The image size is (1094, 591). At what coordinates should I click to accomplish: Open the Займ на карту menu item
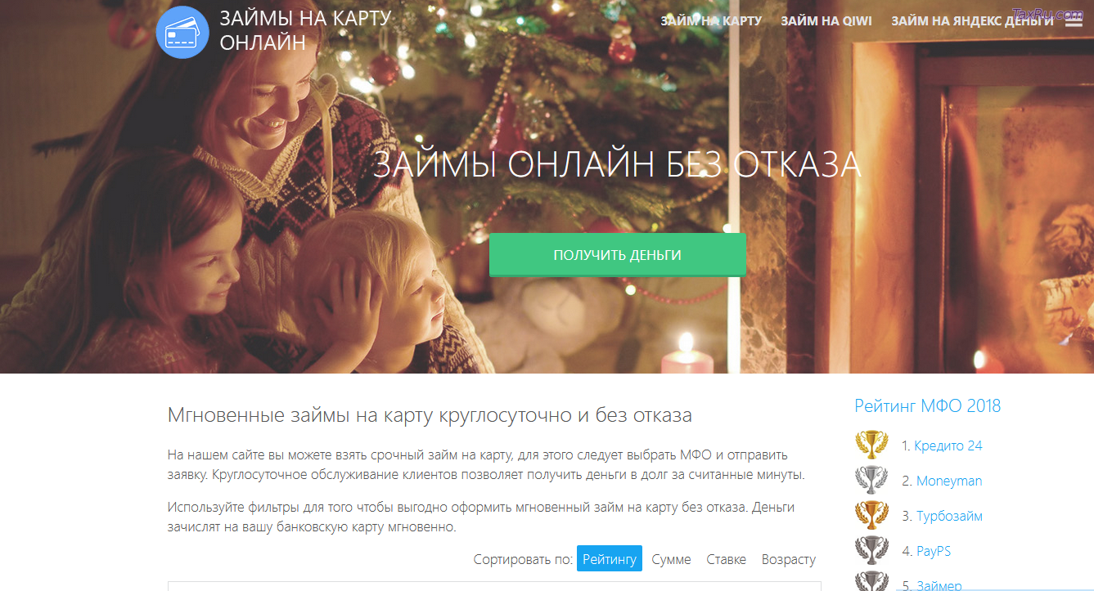711,20
